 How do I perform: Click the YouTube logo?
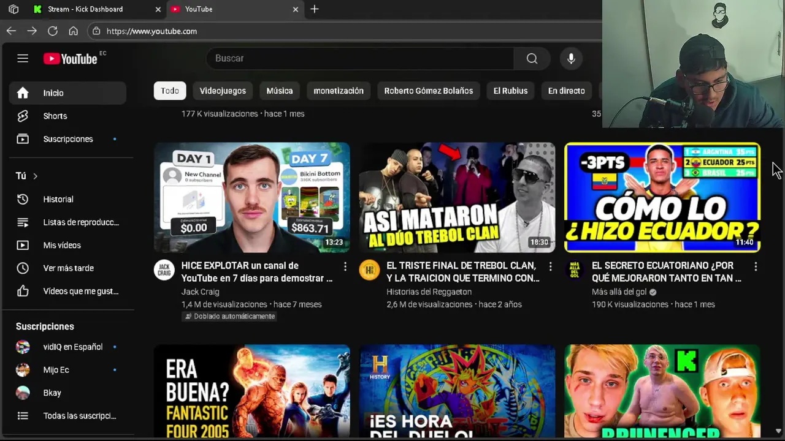[71, 59]
